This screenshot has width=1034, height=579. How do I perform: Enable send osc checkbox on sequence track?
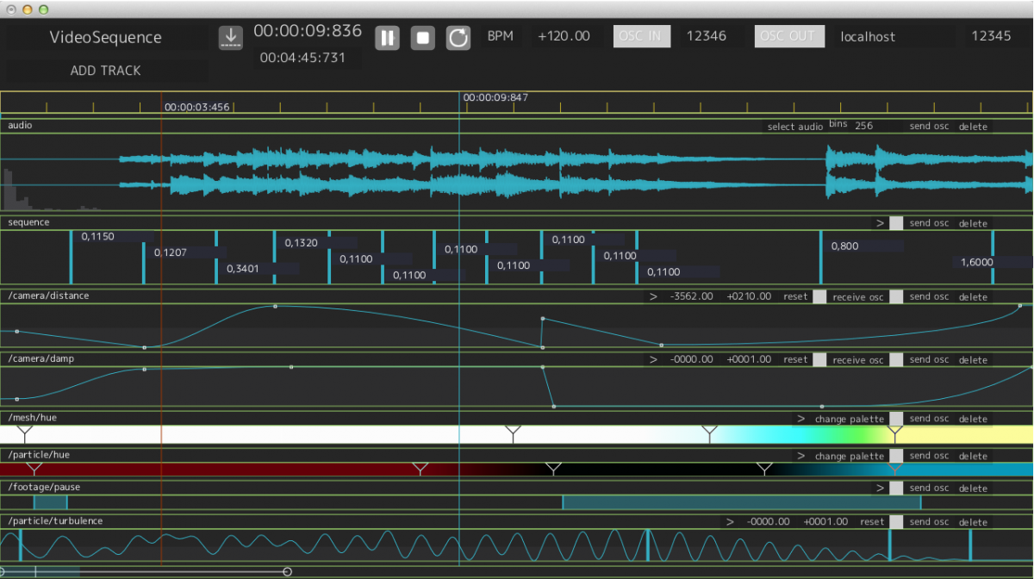click(896, 223)
